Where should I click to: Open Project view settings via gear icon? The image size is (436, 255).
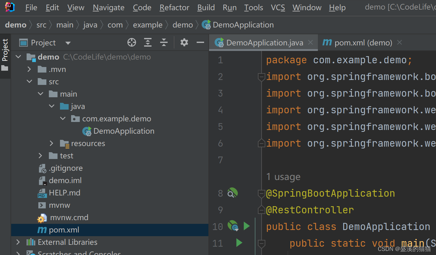click(184, 42)
